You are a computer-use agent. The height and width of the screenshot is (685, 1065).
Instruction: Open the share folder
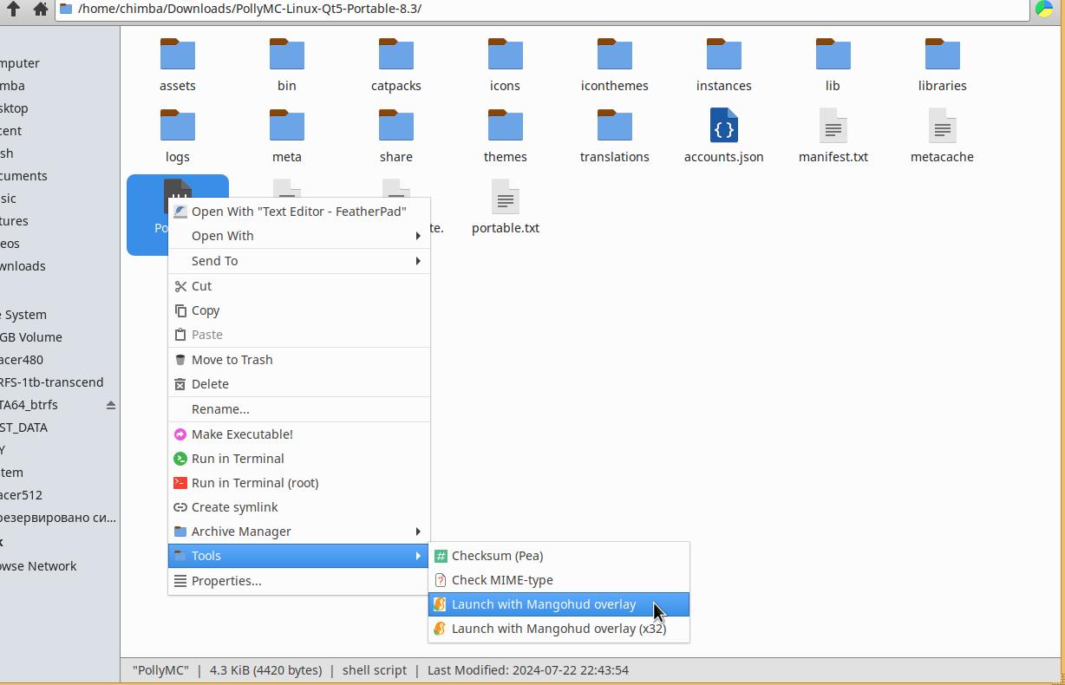tap(396, 136)
